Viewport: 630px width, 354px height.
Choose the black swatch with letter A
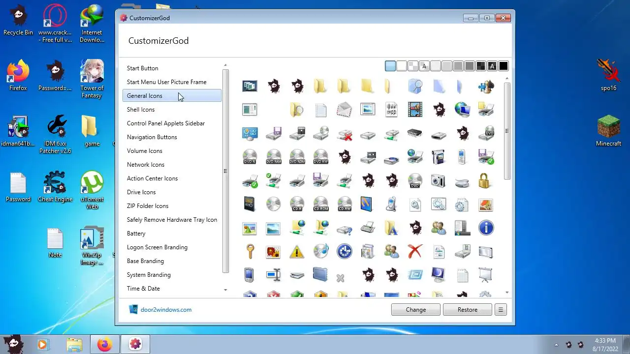(492, 66)
